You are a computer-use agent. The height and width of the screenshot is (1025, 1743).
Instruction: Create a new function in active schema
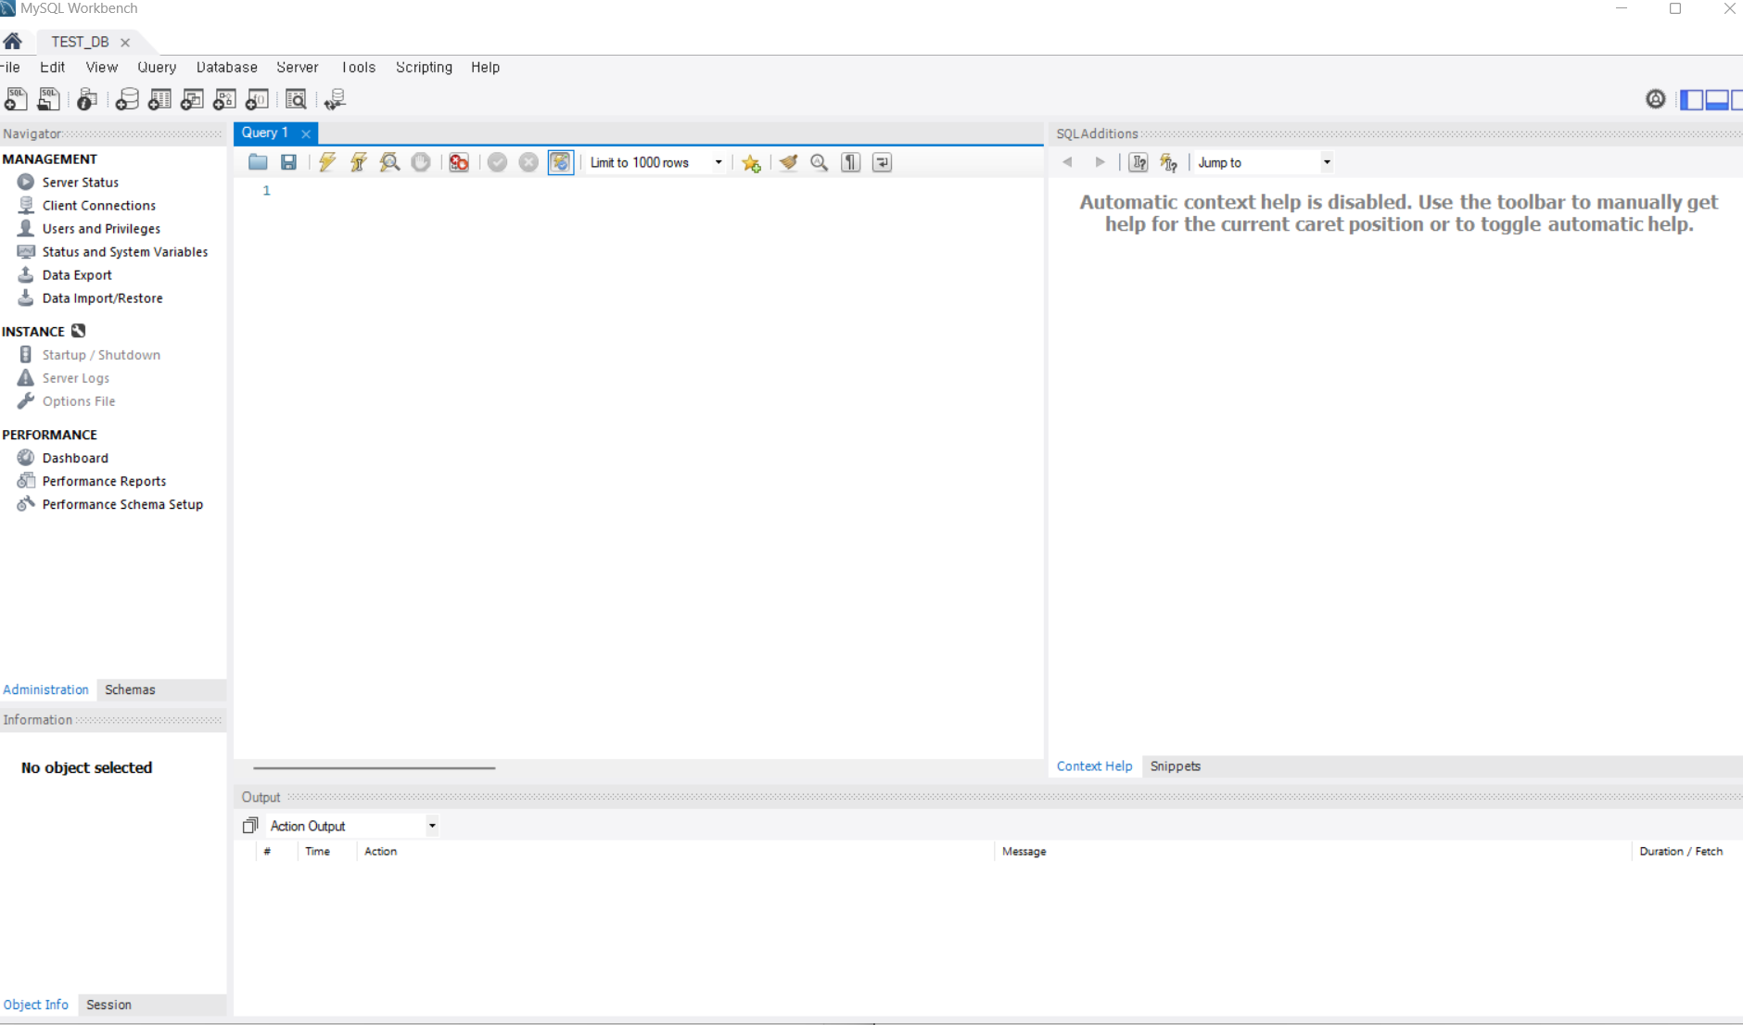(x=257, y=99)
